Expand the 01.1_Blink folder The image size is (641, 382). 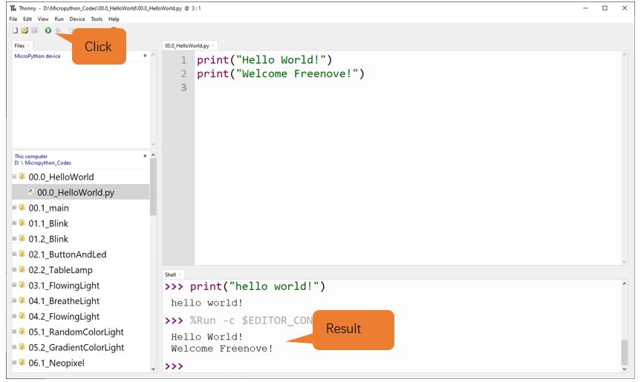click(x=14, y=223)
